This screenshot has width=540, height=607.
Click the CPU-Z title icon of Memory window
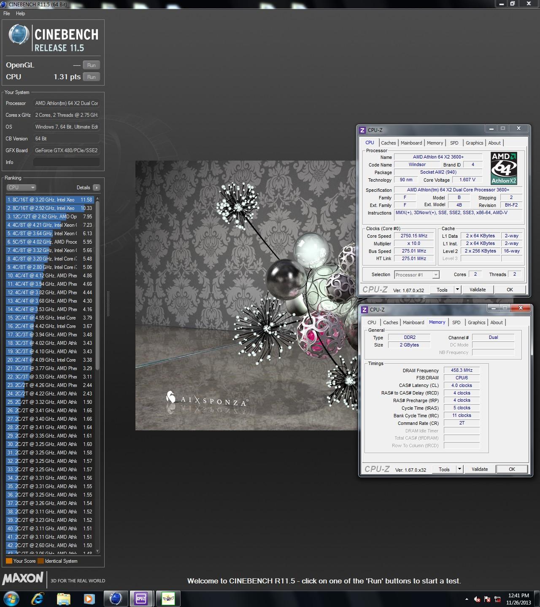click(x=364, y=309)
